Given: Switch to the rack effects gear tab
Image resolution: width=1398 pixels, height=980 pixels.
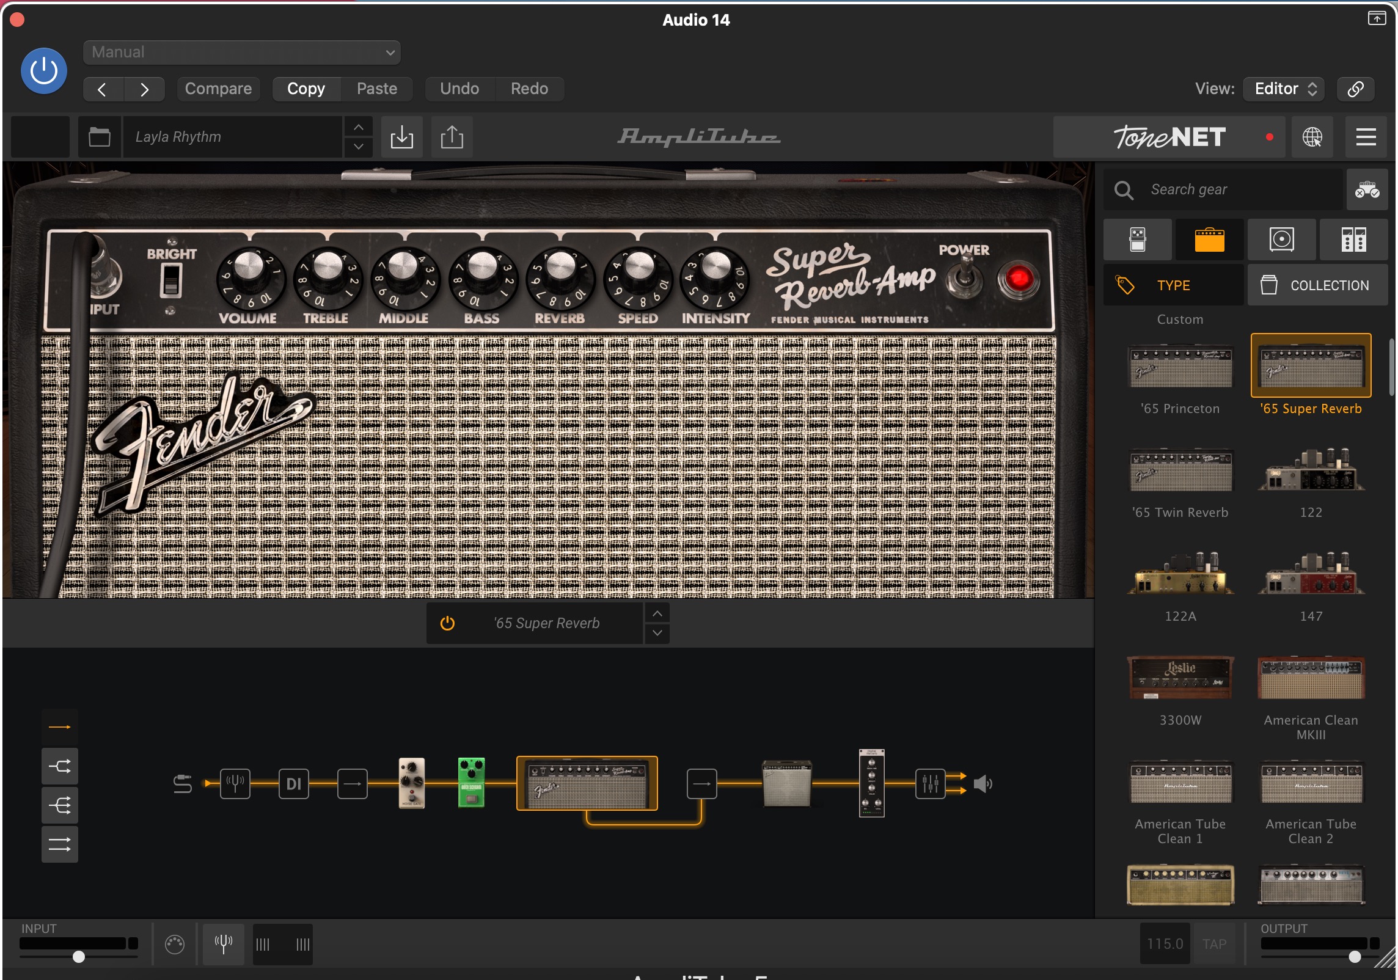Looking at the screenshot, I should [1354, 240].
